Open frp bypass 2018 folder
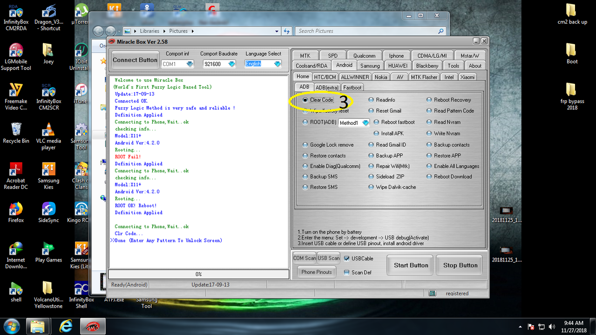The width and height of the screenshot is (596, 335). (572, 97)
